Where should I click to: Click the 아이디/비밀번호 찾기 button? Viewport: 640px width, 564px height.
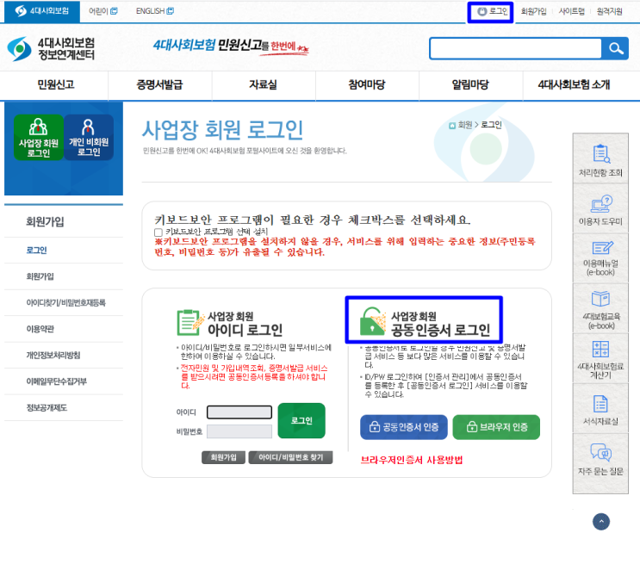290,457
